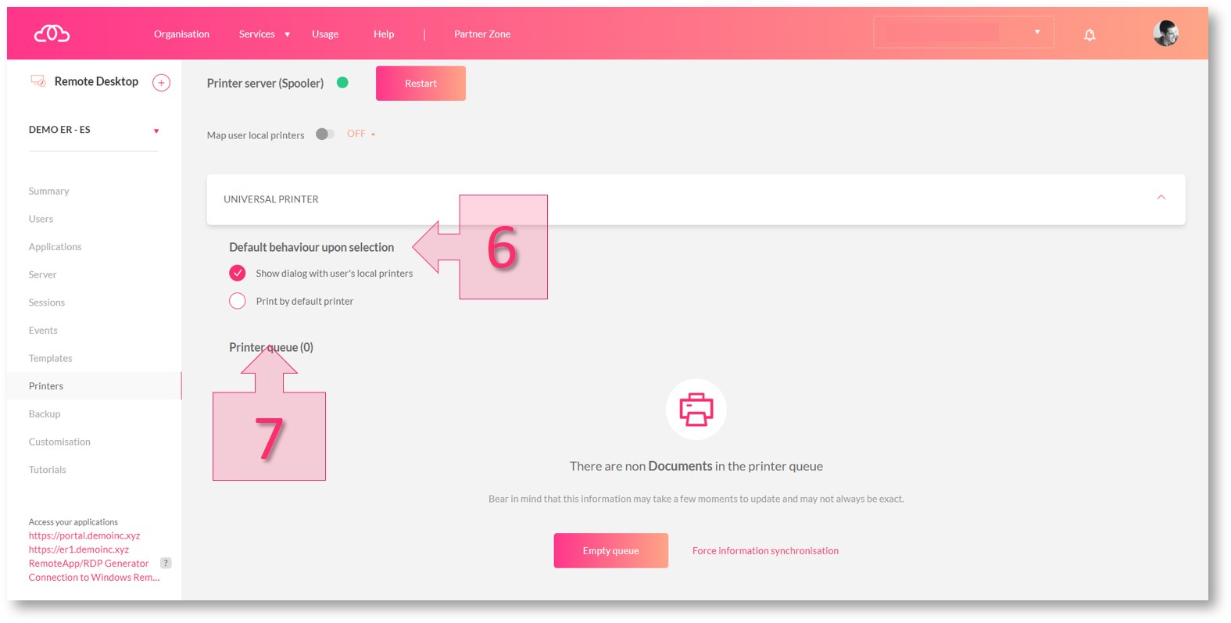1231x623 pixels.
Task: Open Server in sidebar
Action: 42,274
